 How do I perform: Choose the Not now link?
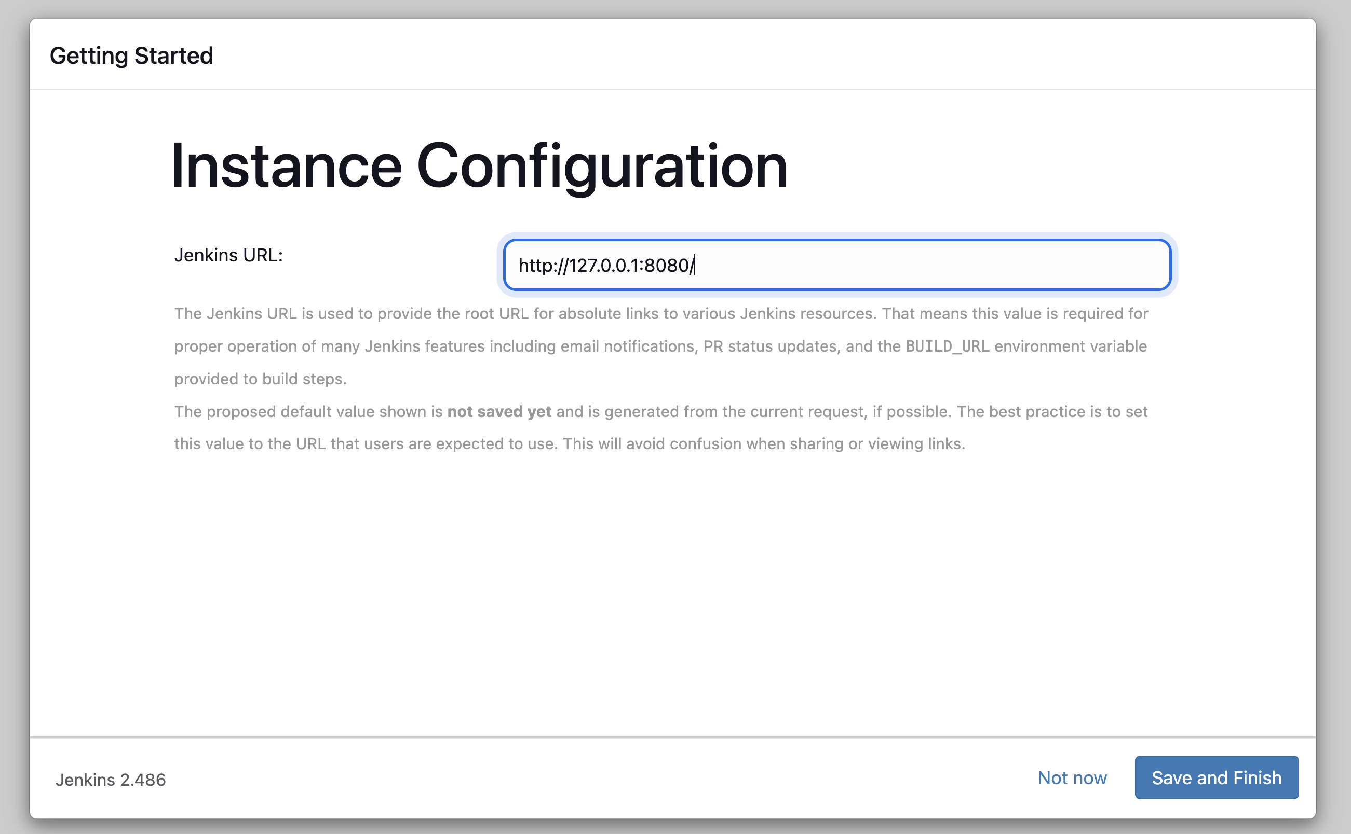[x=1072, y=778]
